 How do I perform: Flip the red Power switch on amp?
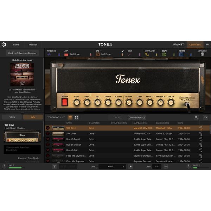pyautogui.click(x=65, y=102)
